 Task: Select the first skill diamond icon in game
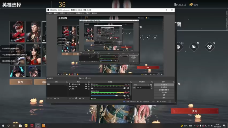click(179, 47)
